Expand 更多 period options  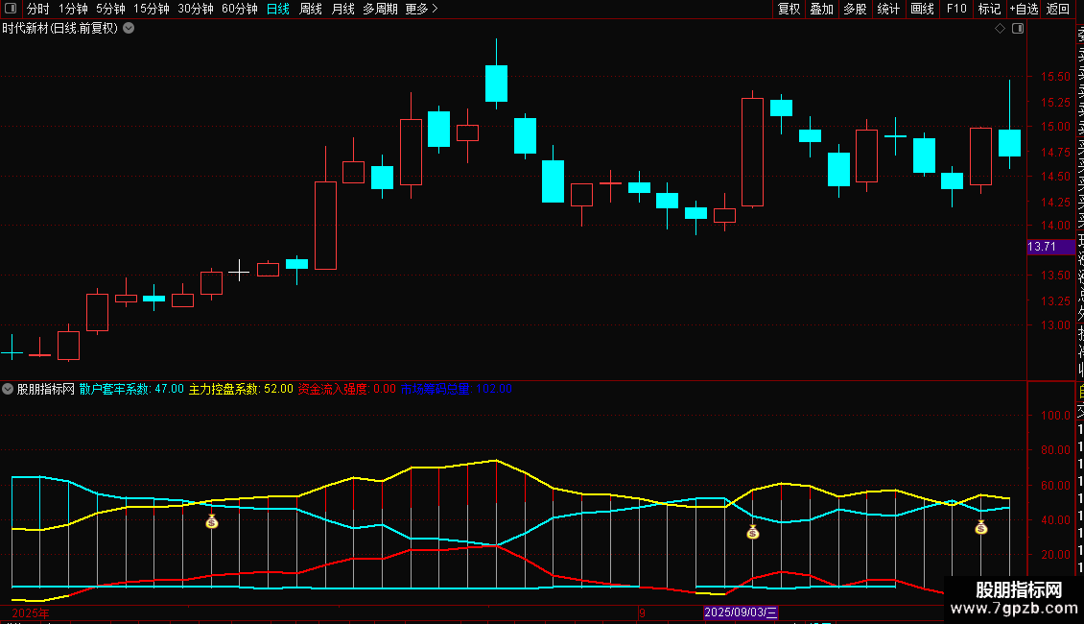[421, 9]
